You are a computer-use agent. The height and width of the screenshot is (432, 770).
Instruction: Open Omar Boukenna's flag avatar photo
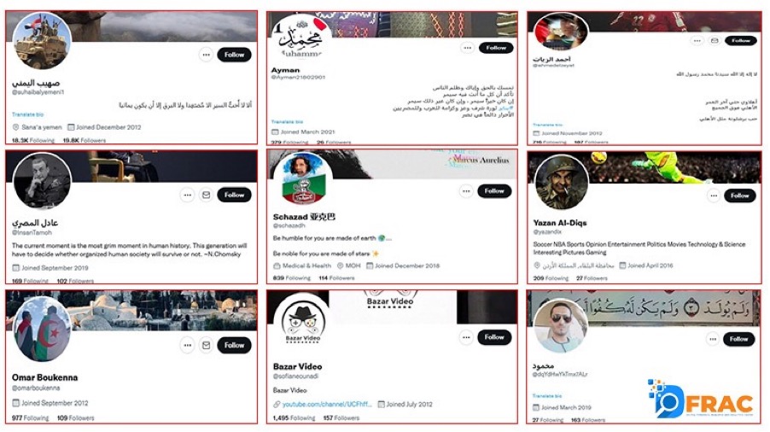42,329
